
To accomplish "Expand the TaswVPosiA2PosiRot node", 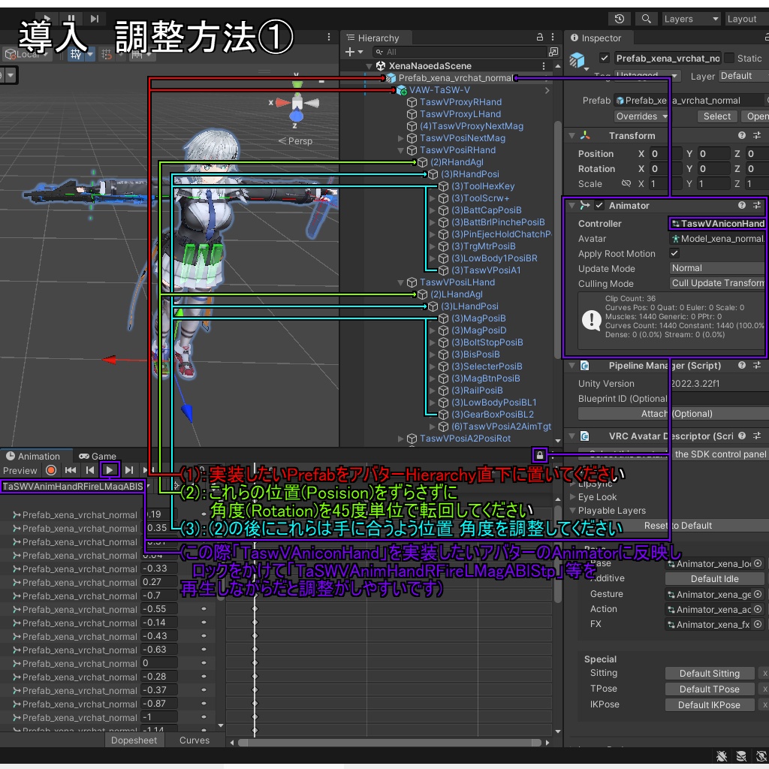I will [401, 439].
